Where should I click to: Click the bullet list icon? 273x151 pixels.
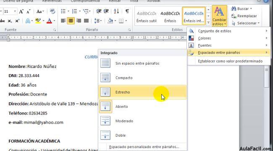coord(63,11)
